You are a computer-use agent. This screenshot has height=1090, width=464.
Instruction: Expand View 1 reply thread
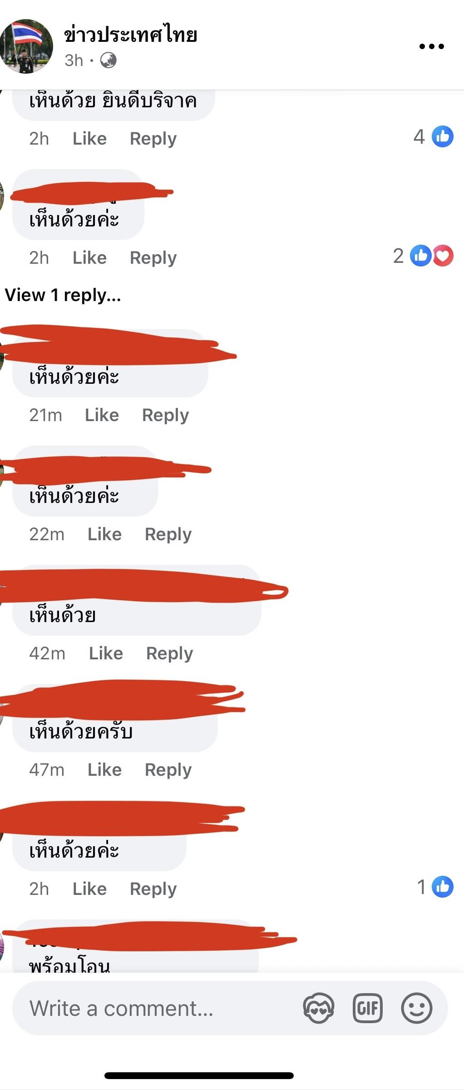63,295
